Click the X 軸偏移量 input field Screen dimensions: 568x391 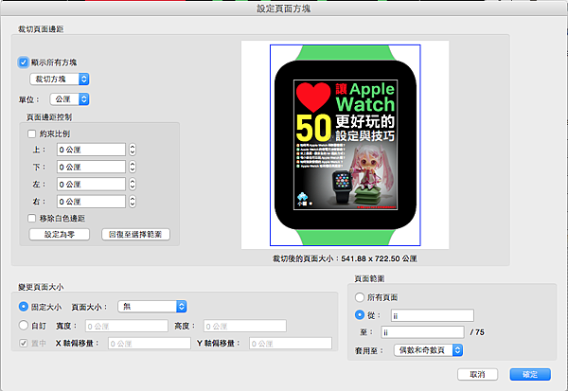click(x=150, y=344)
